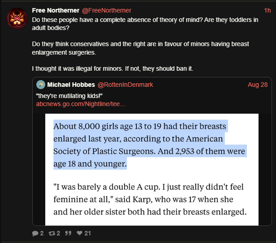Click the Karp quote paragraph in the image

pyautogui.click(x=149, y=199)
